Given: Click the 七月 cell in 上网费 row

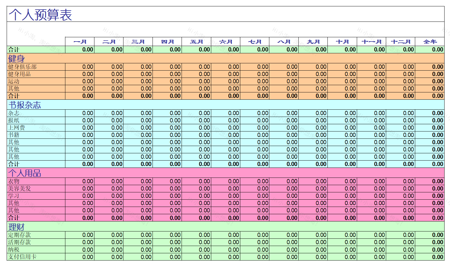Looking at the screenshot, I should coord(255,128).
